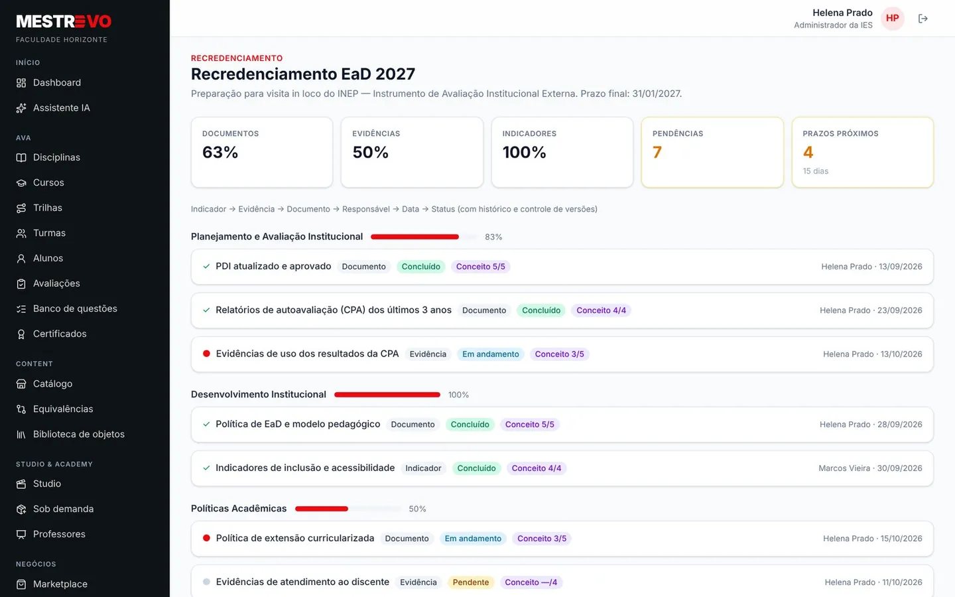Click Helena Prado name in header
This screenshot has height=597, width=955.
[842, 13]
